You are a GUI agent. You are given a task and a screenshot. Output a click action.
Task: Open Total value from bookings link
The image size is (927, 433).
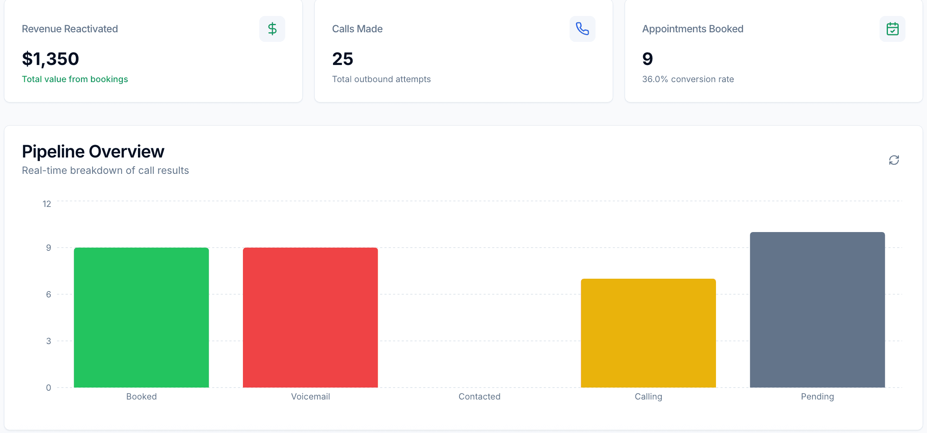coord(75,79)
